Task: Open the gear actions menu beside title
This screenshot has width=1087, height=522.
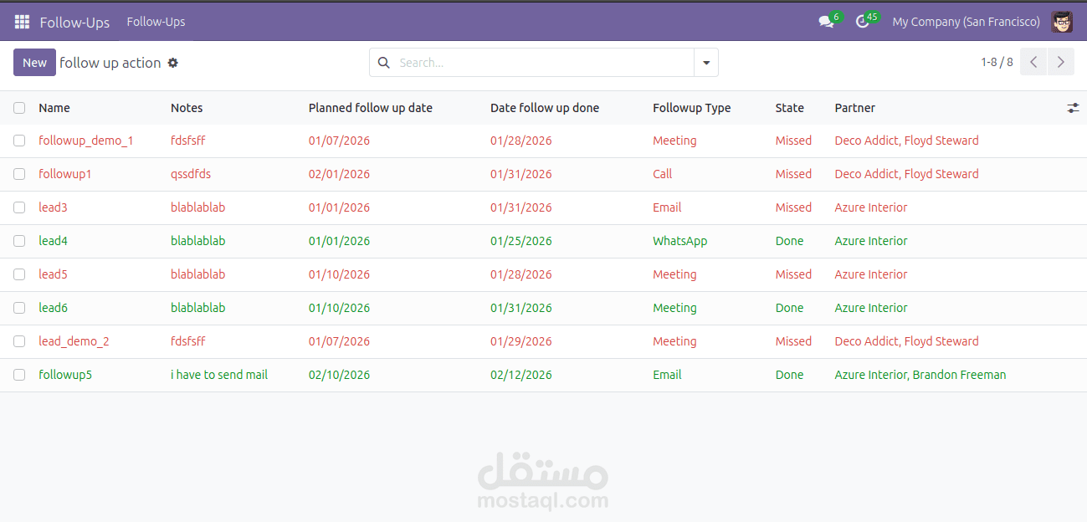Action: 173,63
